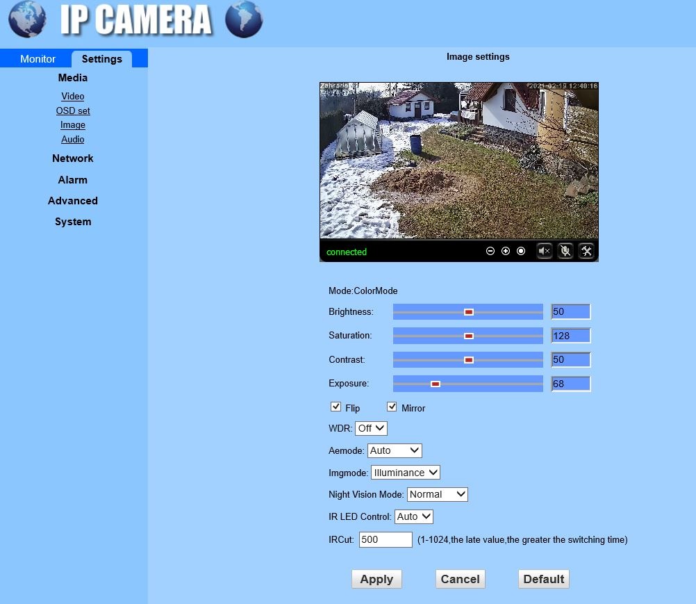Viewport: 696px width, 604px height.
Task: Apply the image settings
Action: tap(376, 578)
